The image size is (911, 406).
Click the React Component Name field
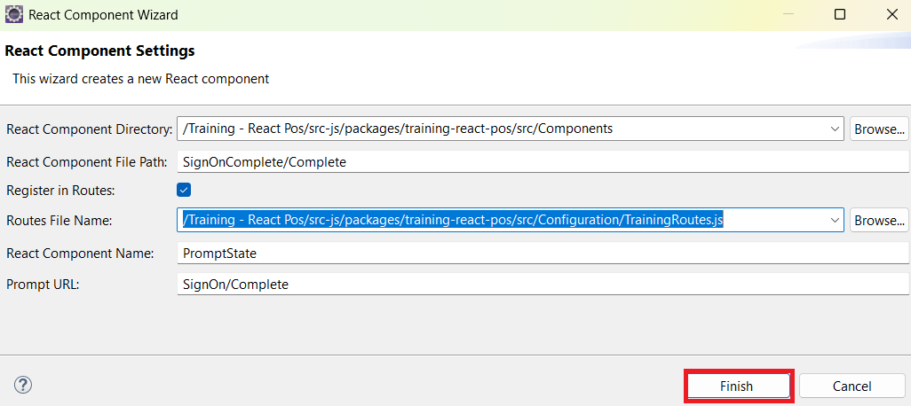pyautogui.click(x=543, y=254)
